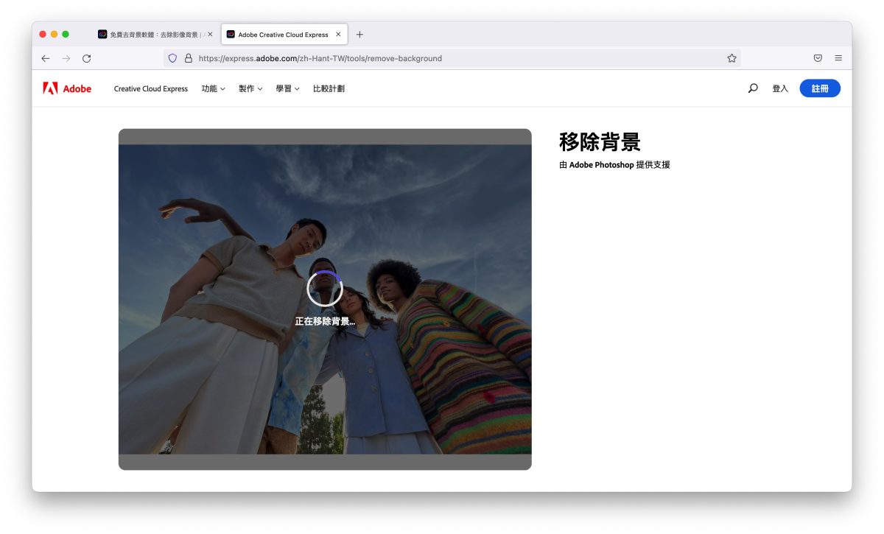Click the 由 Adobe Photoshop 提供支援 text

coord(614,165)
